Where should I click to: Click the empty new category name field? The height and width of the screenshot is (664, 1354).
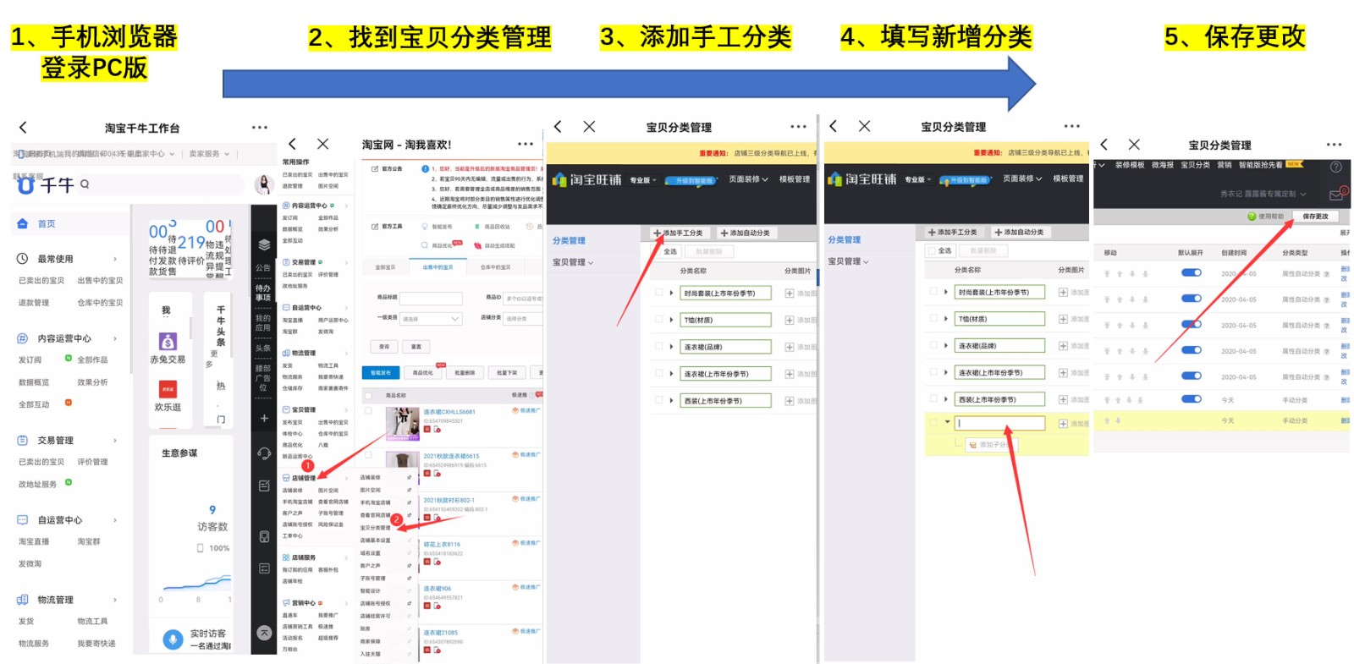coord(999,423)
